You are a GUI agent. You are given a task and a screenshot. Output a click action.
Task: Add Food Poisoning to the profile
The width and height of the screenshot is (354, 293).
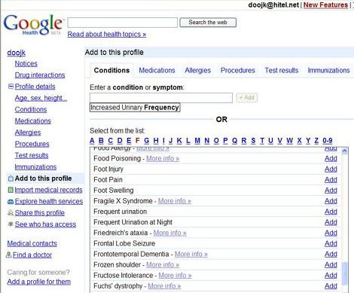pos(331,159)
